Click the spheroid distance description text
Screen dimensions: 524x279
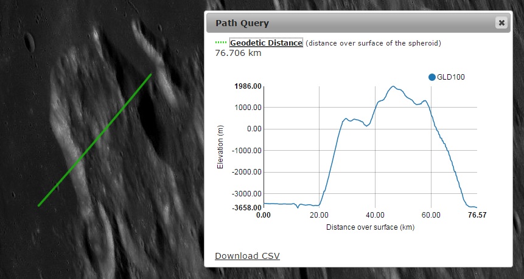tap(373, 43)
